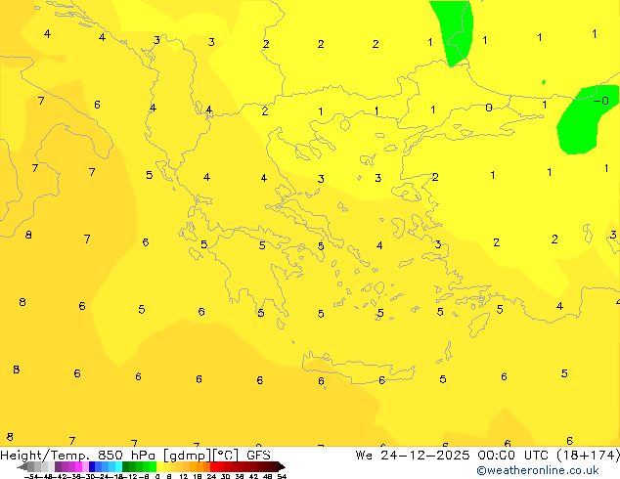Click the legend scale label 24
The image size is (620, 479).
point(211,477)
